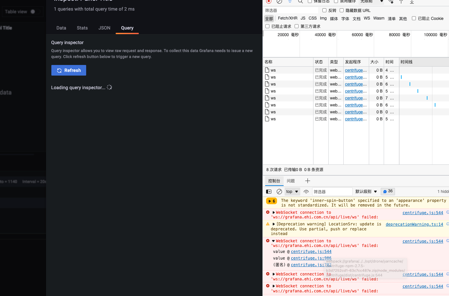The width and height of the screenshot is (449, 296).
Task: Collapse the expanded WebSocket error message
Action: point(272,241)
